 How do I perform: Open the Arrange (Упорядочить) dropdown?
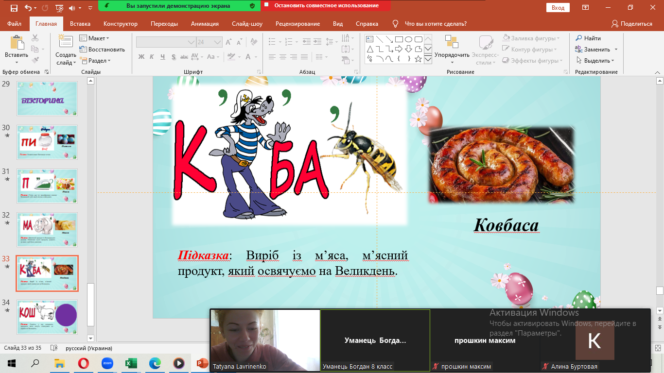coord(452,50)
